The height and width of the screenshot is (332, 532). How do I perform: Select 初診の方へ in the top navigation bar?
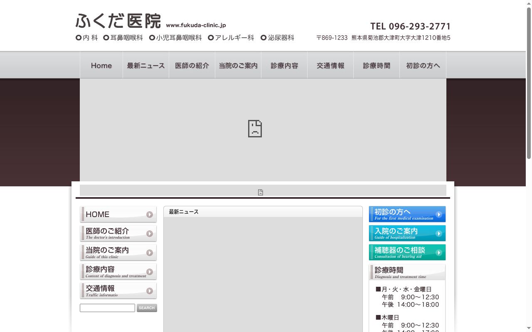click(423, 65)
